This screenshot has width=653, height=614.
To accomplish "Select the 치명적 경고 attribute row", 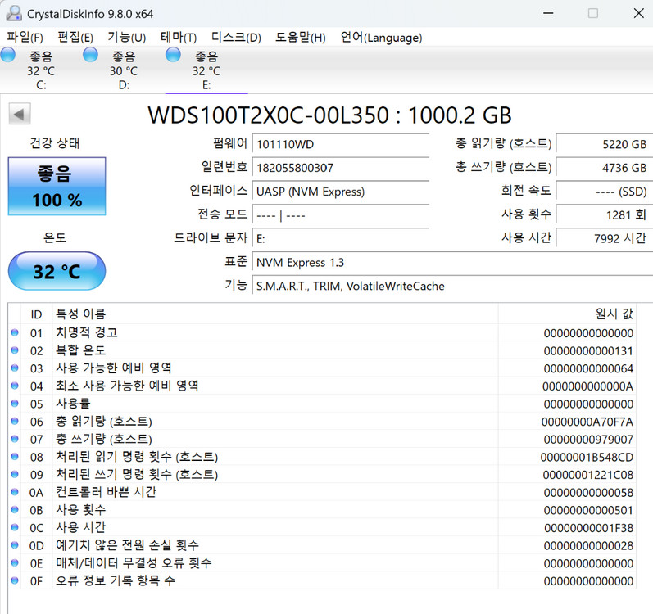I will tap(322, 333).
